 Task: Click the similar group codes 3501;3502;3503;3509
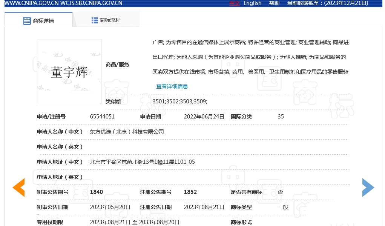click(x=180, y=101)
